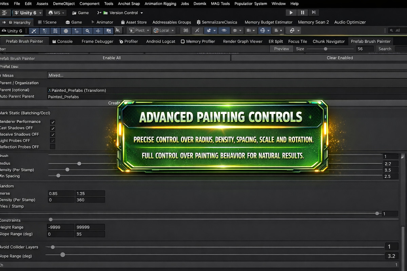Activate the Search magnifier tool icon
The image size is (407, 271).
click(87, 30)
